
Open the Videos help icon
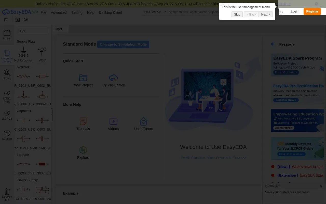[x=113, y=121]
